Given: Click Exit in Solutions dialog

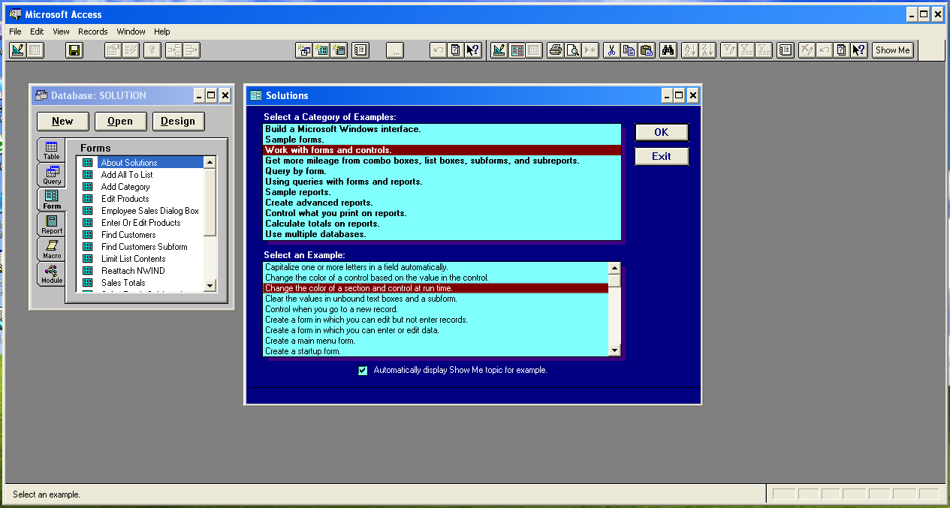Looking at the screenshot, I should [x=661, y=156].
